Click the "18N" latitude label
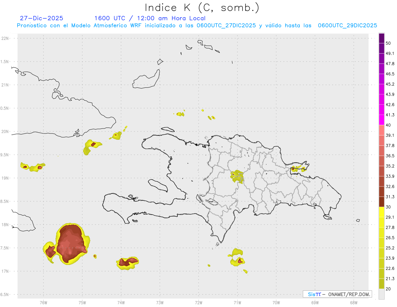The height and width of the screenshot is (307, 397). tap(6, 225)
